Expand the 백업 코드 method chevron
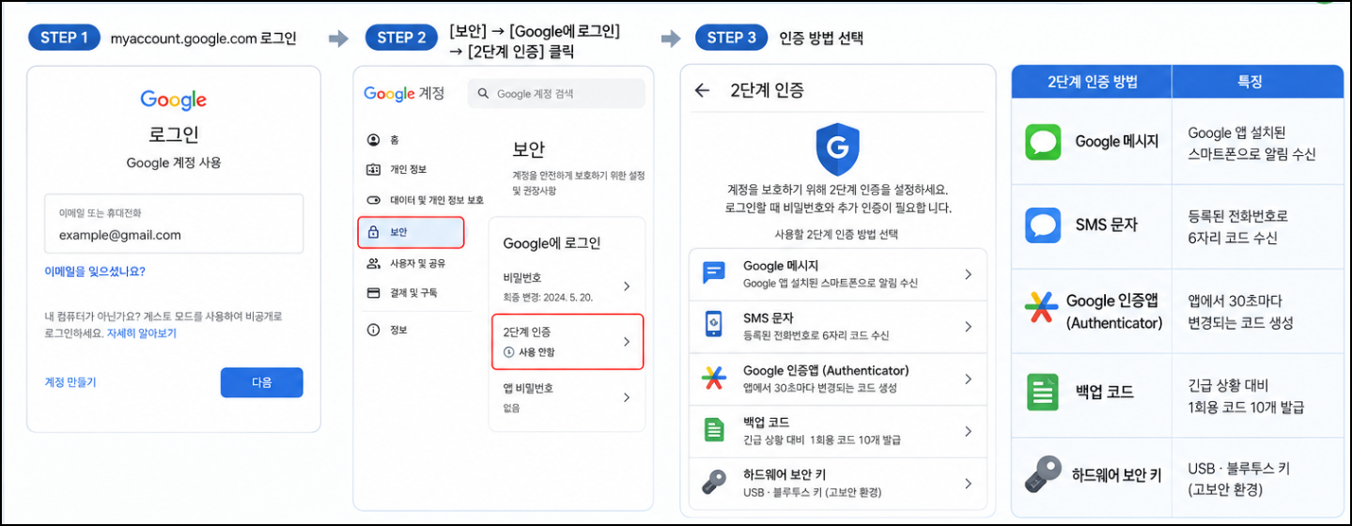 [968, 431]
